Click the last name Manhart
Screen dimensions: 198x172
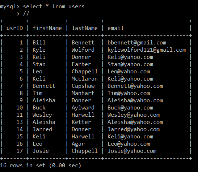pos(83,93)
